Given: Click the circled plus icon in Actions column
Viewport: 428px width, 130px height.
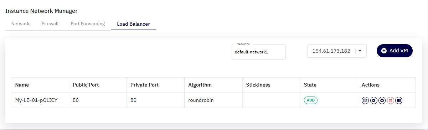Looking at the screenshot, I should (382, 100).
